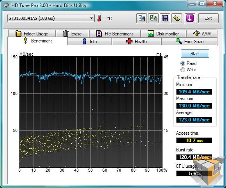Viewport: 226px width, 188px height.
Task: Open the AAM speaker tab
Action: click(202, 34)
